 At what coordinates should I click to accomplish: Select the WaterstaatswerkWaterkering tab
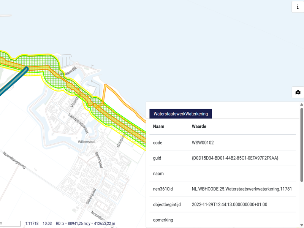coord(180,114)
